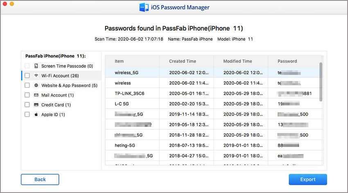Click the Wi-Fi icon in the sidebar

coord(36,75)
